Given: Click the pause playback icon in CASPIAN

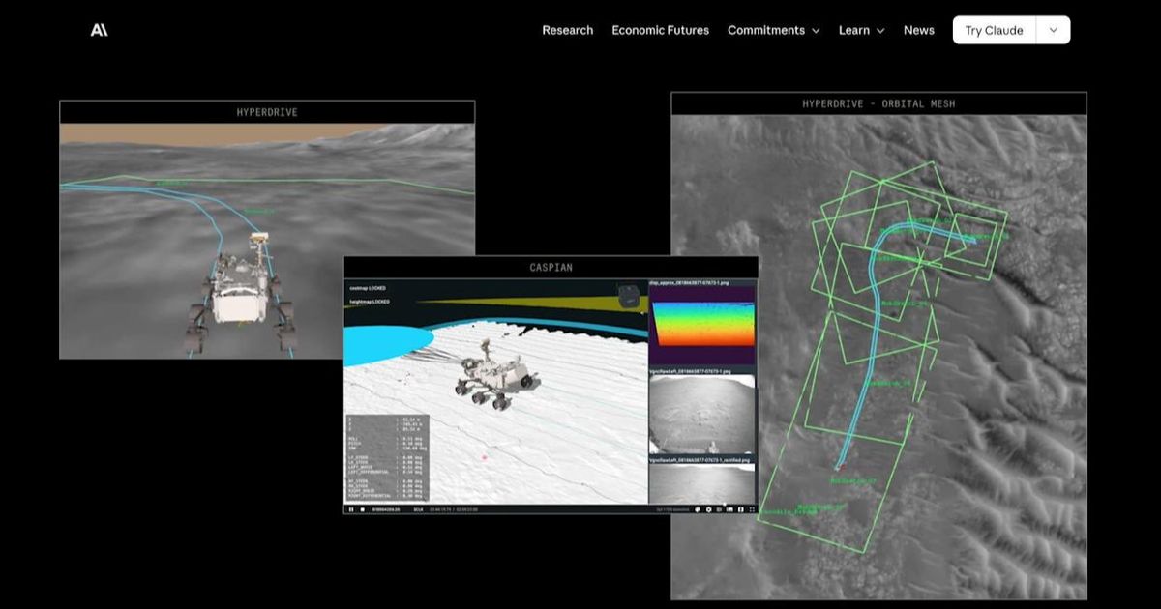Looking at the screenshot, I should (350, 507).
